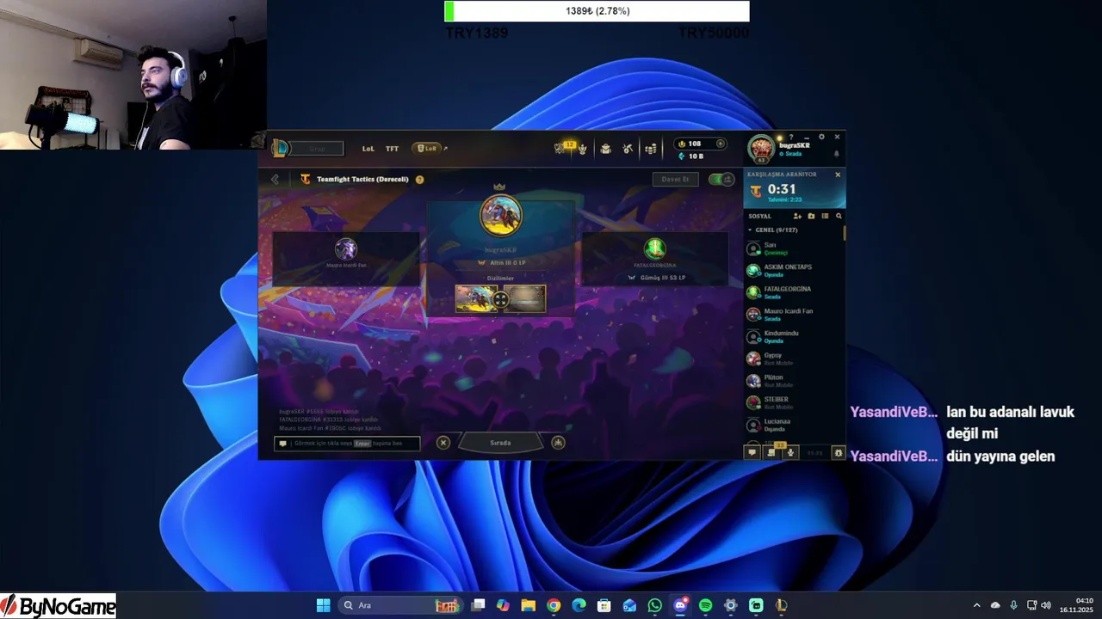
Task: Open Teamfight Tactics mode info help icon
Action: pos(419,180)
